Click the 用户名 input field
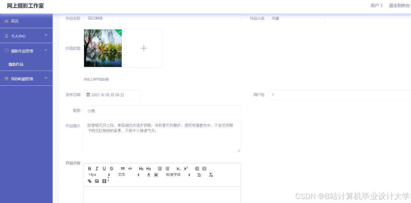 pyautogui.click(x=339, y=95)
